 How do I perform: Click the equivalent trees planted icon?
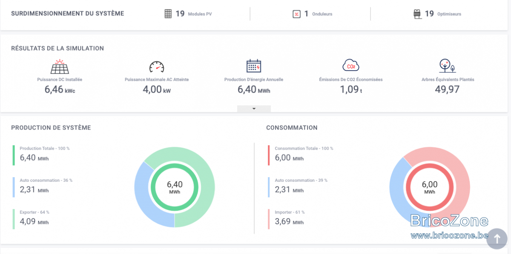(447, 65)
